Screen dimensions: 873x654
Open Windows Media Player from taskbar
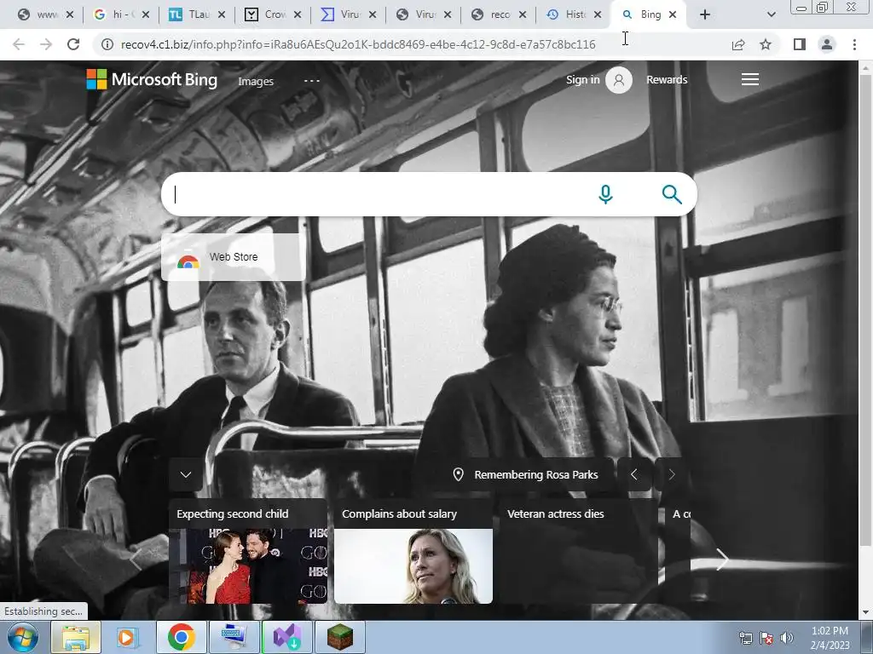point(128,637)
